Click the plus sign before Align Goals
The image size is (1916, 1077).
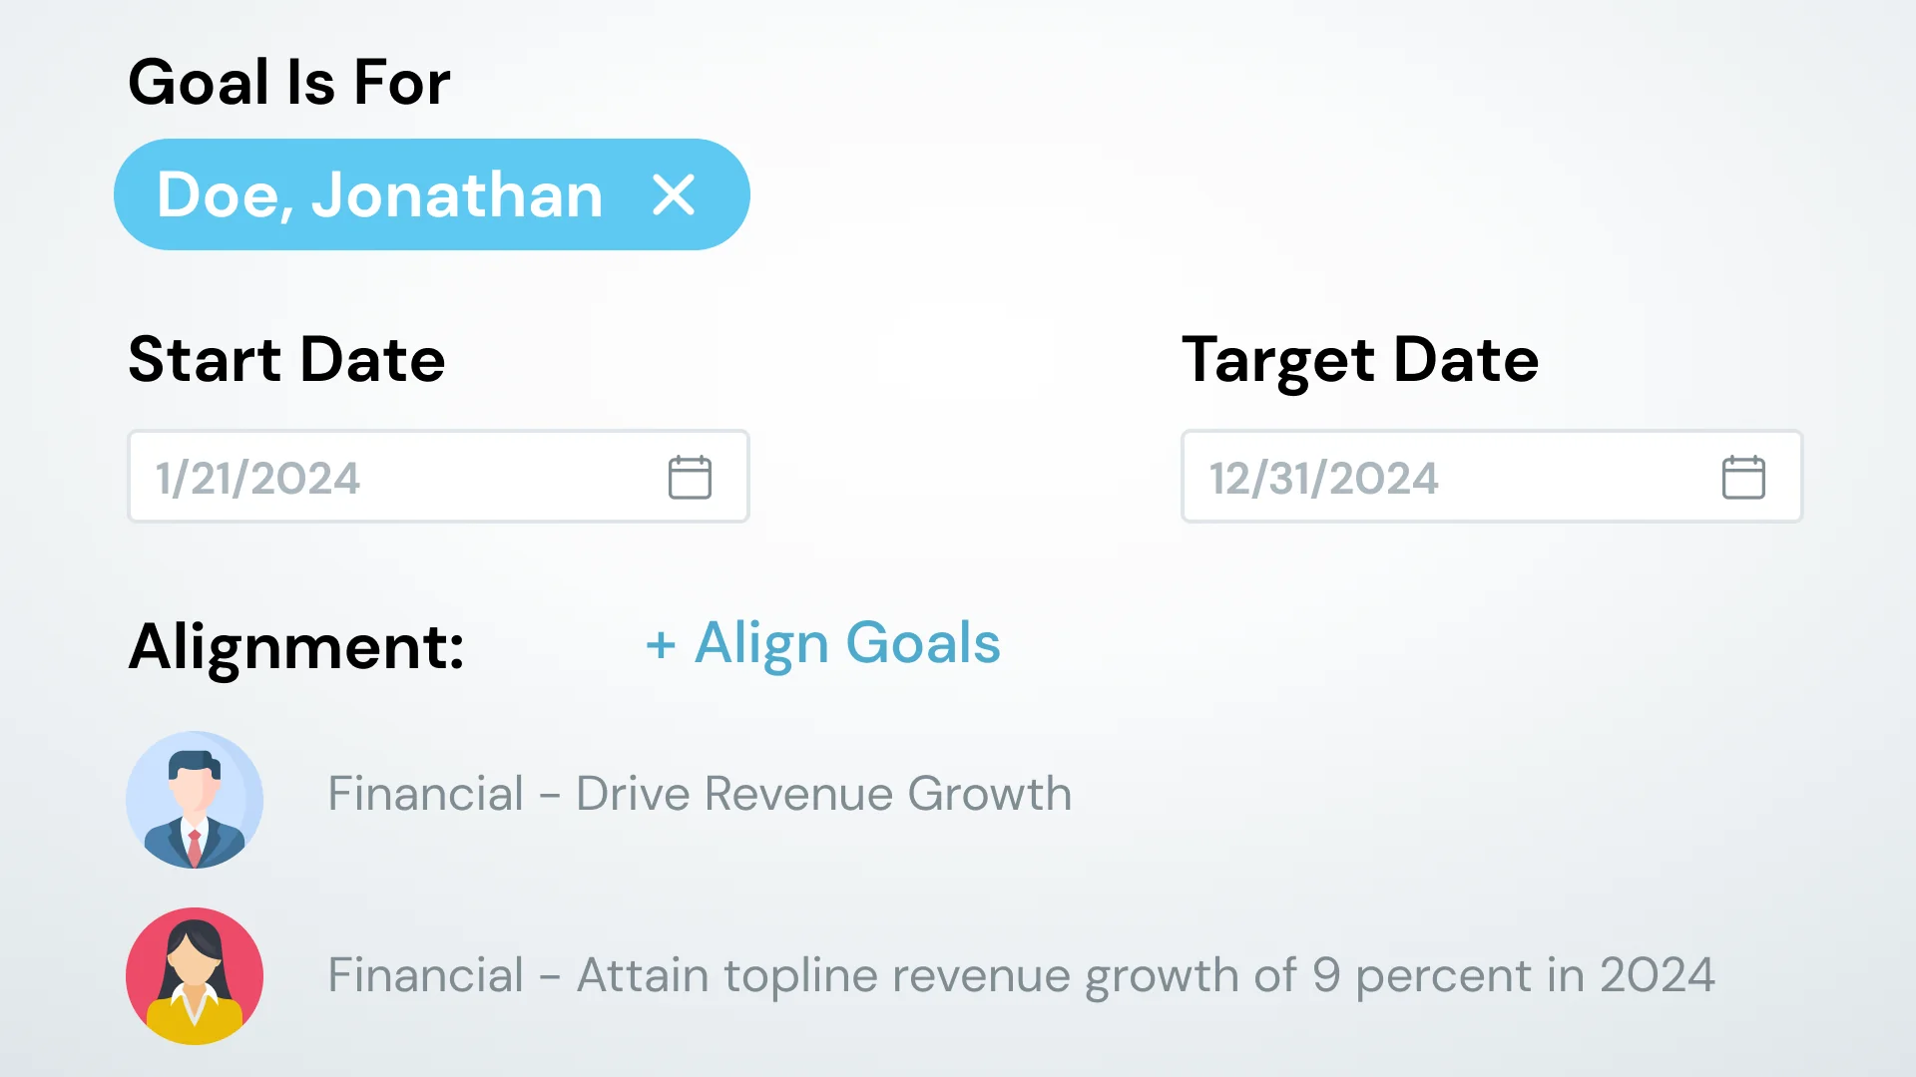click(661, 645)
